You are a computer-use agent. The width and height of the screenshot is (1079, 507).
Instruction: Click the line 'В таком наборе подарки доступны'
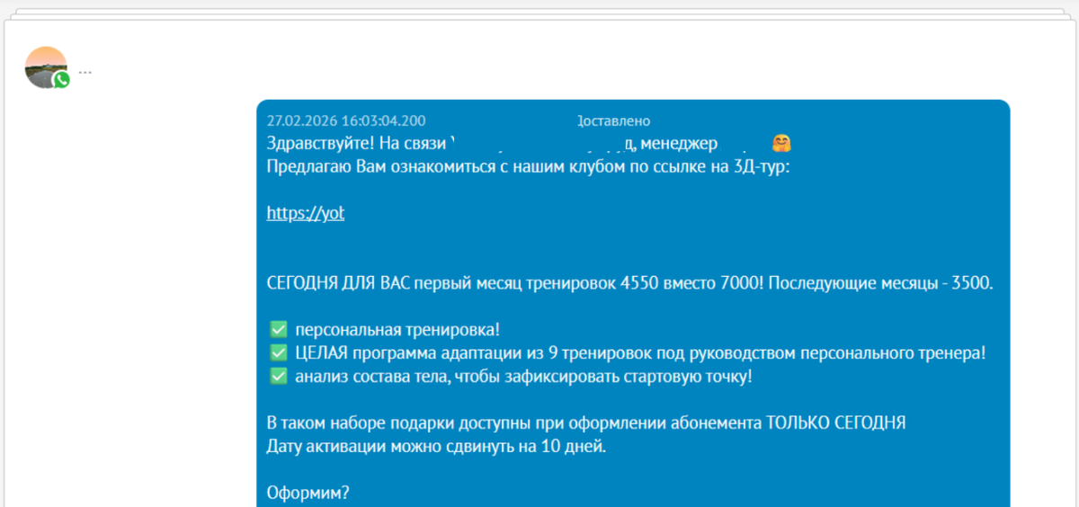(586, 423)
